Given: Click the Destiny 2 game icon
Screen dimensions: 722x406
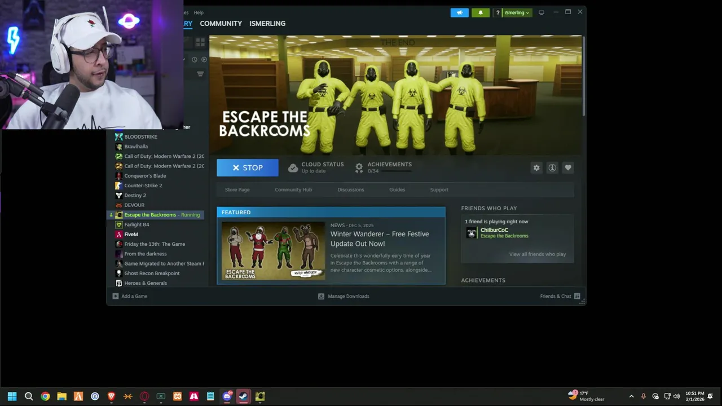Looking at the screenshot, I should (118, 195).
